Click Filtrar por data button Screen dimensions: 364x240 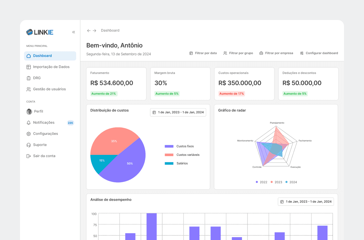(203, 53)
